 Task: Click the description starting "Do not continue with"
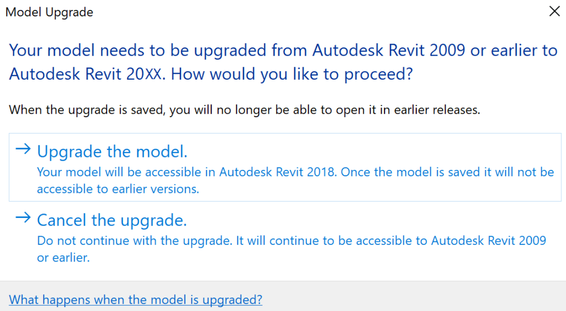click(291, 241)
